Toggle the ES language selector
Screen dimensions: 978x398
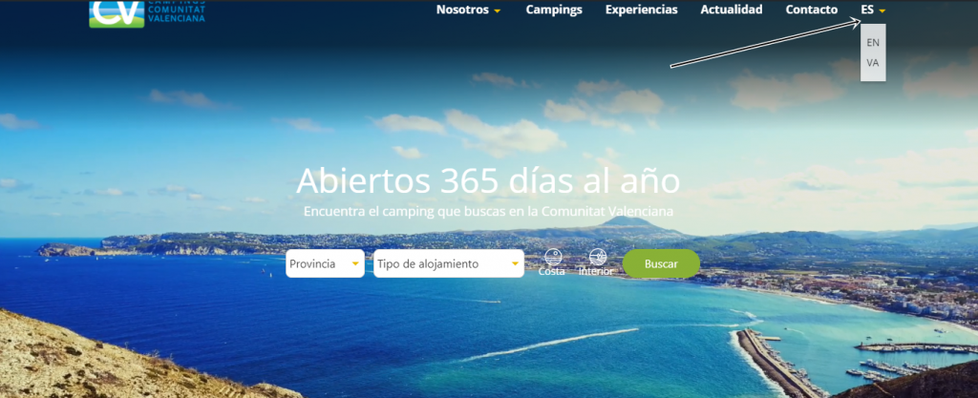873,10
